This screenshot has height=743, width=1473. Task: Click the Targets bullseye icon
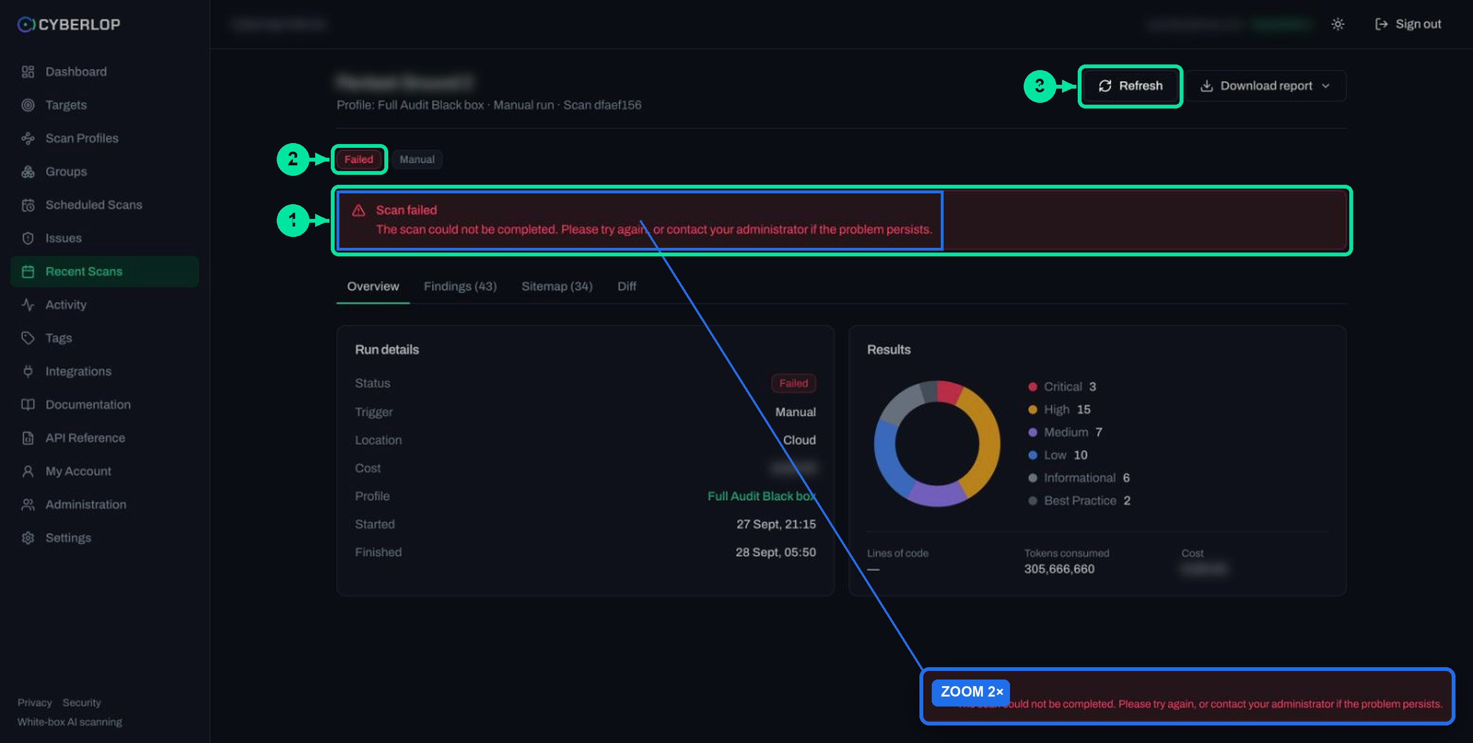(27, 105)
